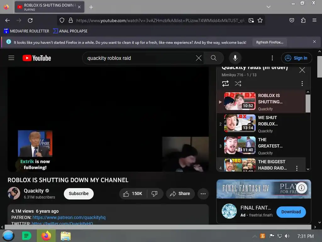Open options for THE BIGGEST HABBO RAID
This screenshot has width=322, height=242.
click(297, 168)
